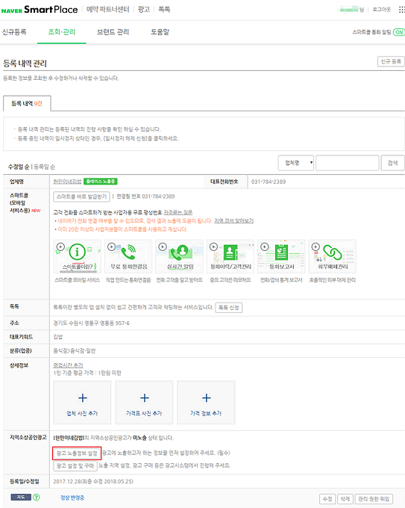This screenshot has height=508, width=405.
Task: Open the 무료 통화연결음 thumbnail
Action: 128,256
